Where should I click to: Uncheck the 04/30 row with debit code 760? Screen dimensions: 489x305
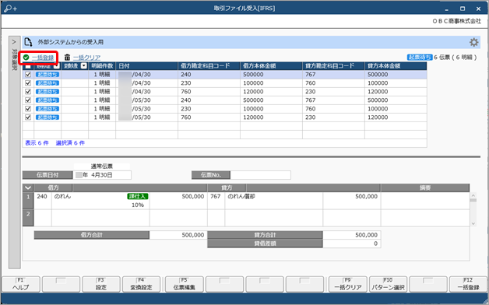click(28, 92)
